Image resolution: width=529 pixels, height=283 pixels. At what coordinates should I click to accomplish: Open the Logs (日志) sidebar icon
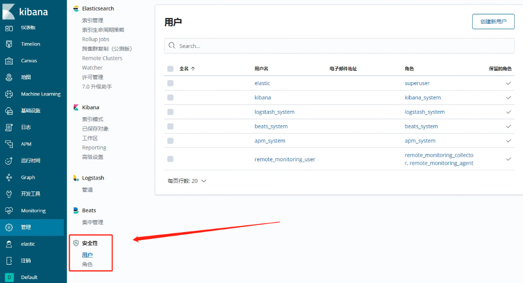point(9,127)
